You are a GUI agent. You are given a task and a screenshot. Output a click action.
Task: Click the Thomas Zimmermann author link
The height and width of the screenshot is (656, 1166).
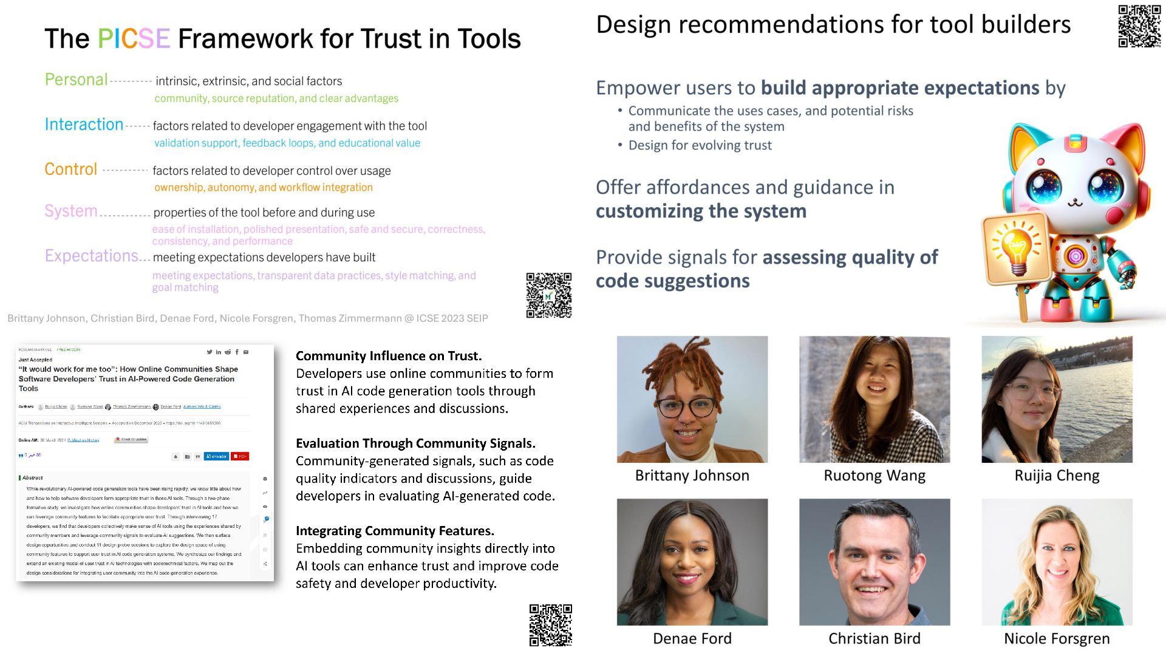click(131, 406)
